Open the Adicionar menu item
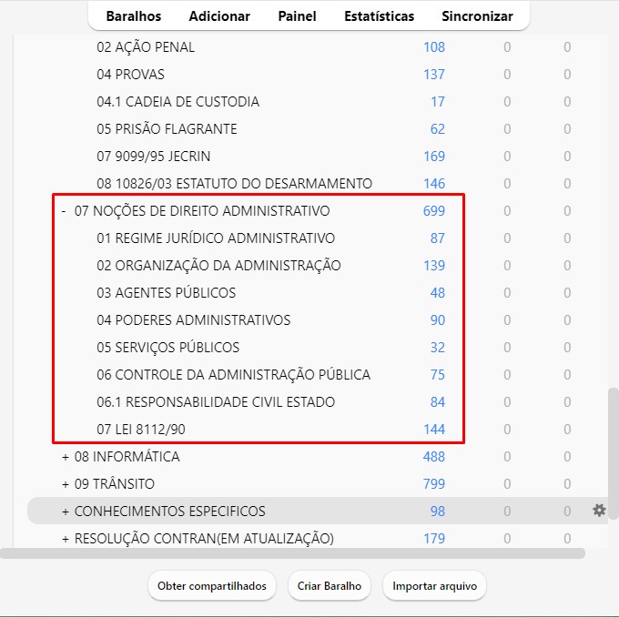619x618 pixels. pyautogui.click(x=219, y=16)
